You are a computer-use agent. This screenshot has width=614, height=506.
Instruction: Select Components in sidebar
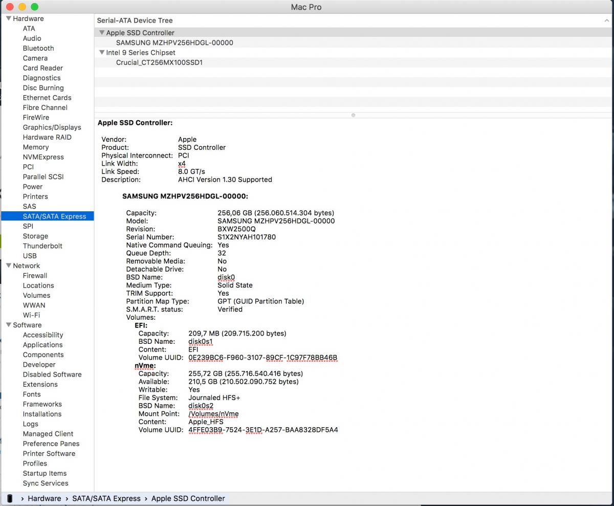pyautogui.click(x=43, y=355)
